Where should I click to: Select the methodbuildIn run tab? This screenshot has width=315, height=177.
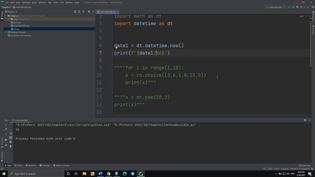click(21, 120)
